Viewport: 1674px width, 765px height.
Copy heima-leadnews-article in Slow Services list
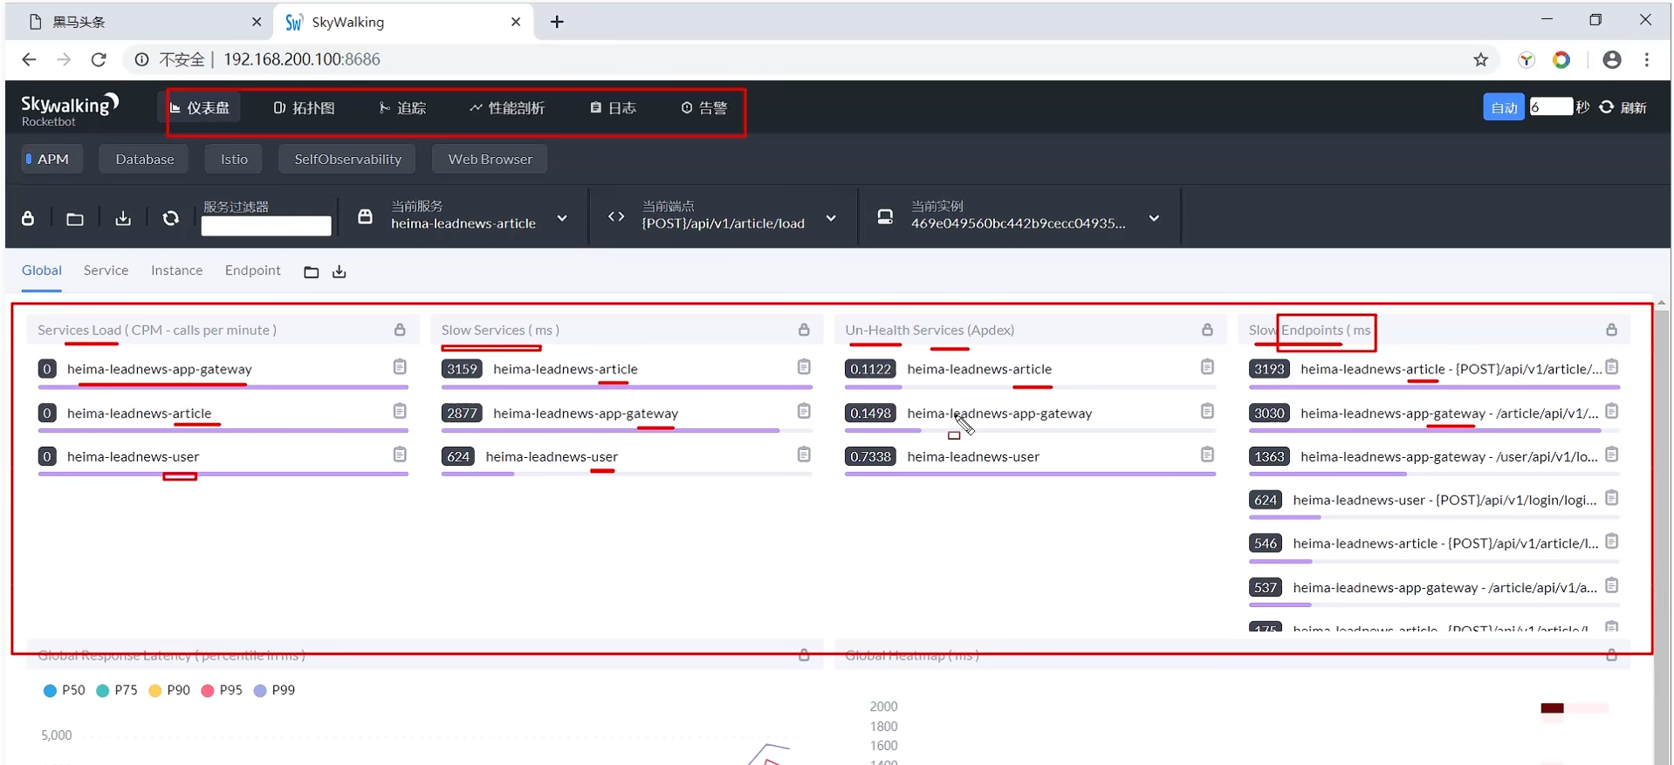click(804, 367)
